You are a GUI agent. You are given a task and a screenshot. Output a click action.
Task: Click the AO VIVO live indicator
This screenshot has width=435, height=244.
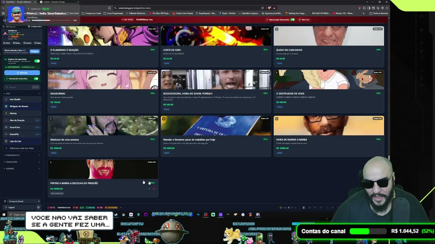point(128,20)
